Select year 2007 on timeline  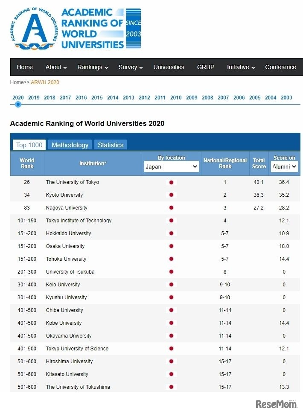(x=223, y=97)
